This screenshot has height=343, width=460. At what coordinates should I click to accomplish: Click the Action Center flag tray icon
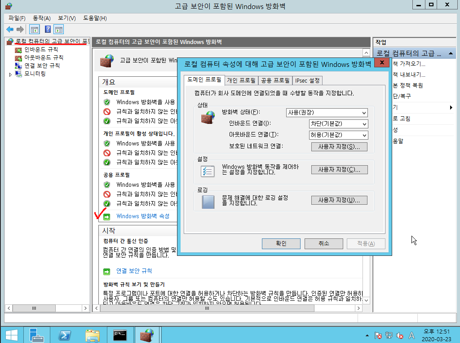378,335
